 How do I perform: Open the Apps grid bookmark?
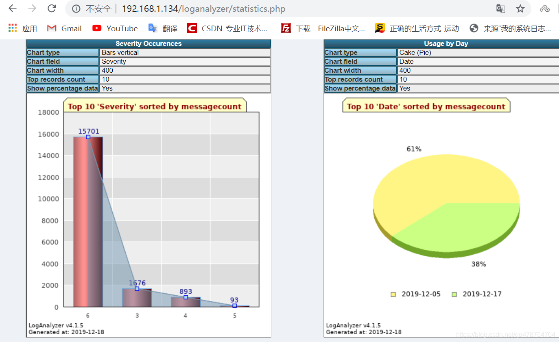click(23, 28)
